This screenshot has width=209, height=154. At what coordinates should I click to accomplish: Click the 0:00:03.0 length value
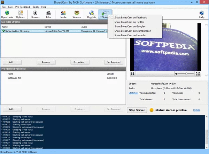click(112, 78)
